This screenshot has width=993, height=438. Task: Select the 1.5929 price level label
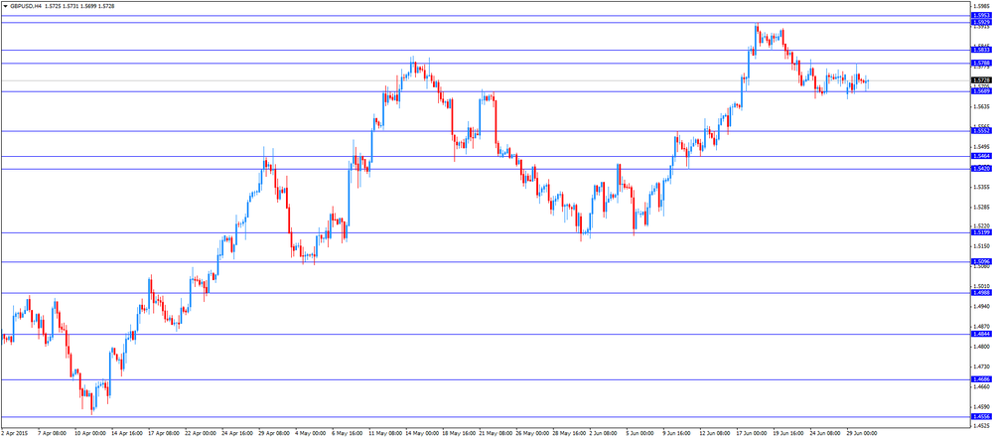tap(980, 22)
